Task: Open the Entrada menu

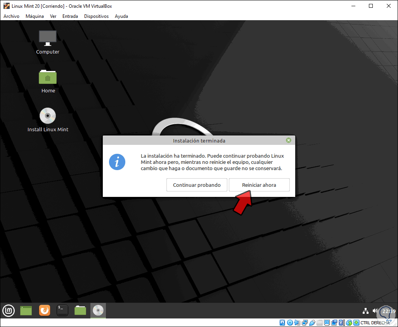Action: coord(70,16)
